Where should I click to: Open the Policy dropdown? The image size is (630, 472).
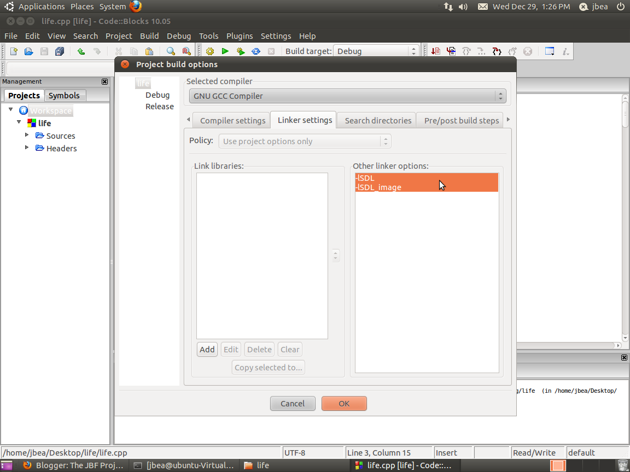(305, 141)
